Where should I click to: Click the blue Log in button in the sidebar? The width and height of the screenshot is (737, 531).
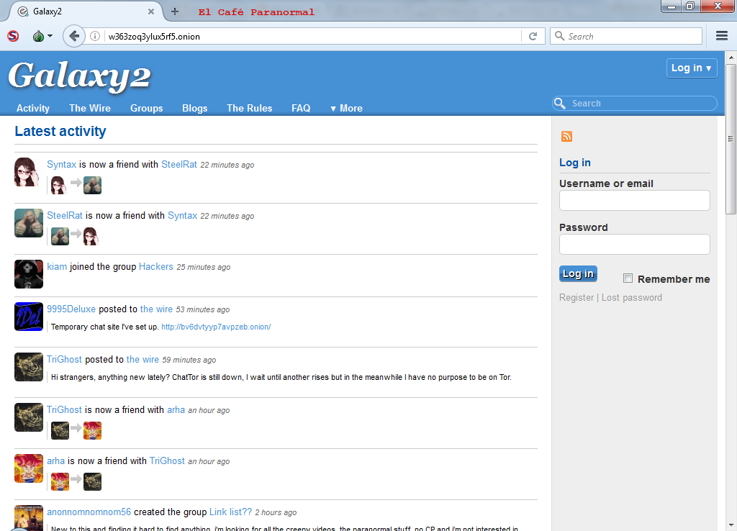coord(578,273)
